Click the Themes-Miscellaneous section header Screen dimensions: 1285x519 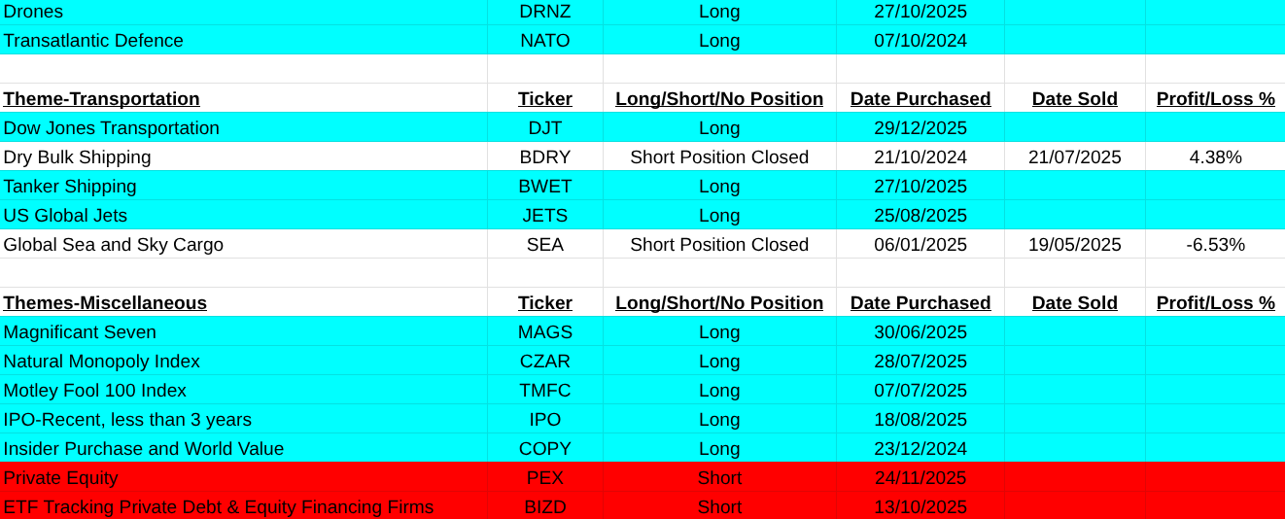105,303
